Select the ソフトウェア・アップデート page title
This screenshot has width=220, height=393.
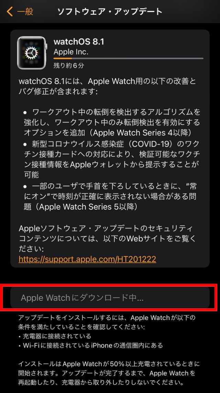click(x=110, y=12)
